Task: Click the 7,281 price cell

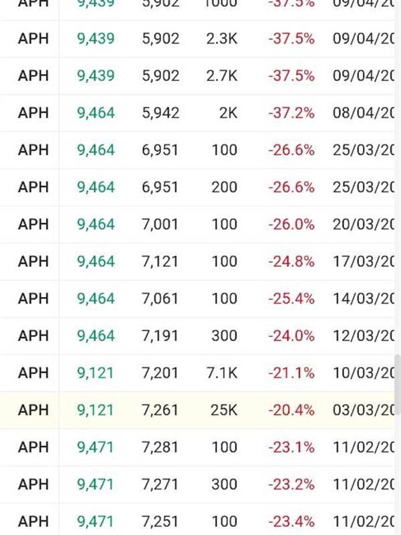Action: pos(160,447)
